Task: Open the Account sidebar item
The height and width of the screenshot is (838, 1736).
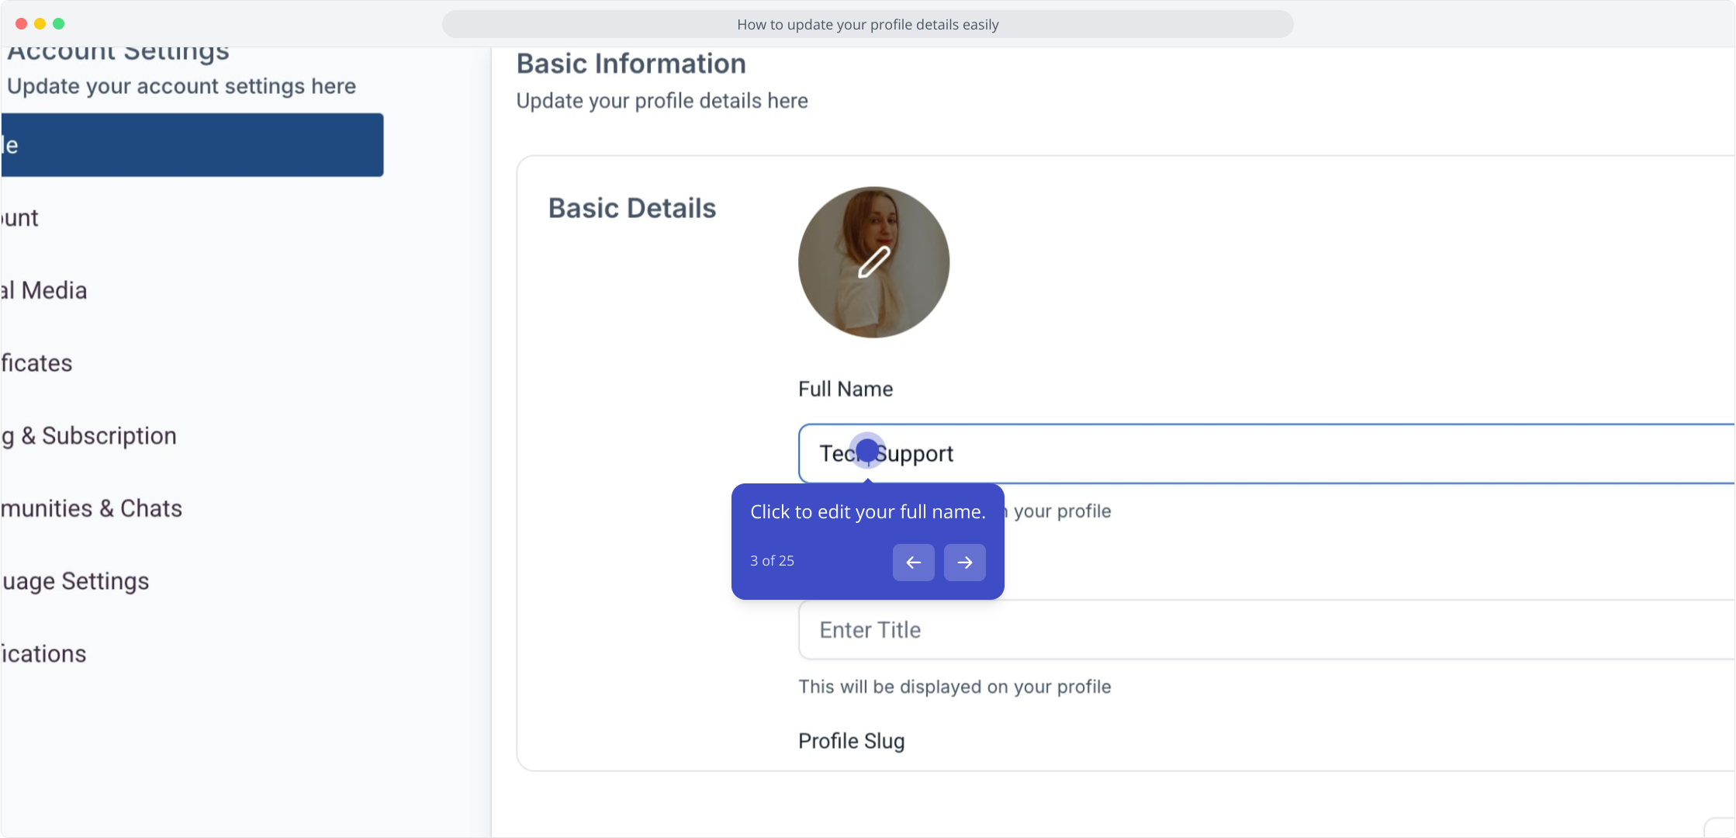Action: 20,218
